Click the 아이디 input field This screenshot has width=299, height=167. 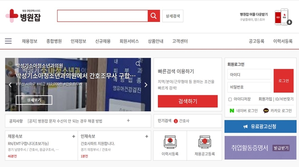click(249, 74)
